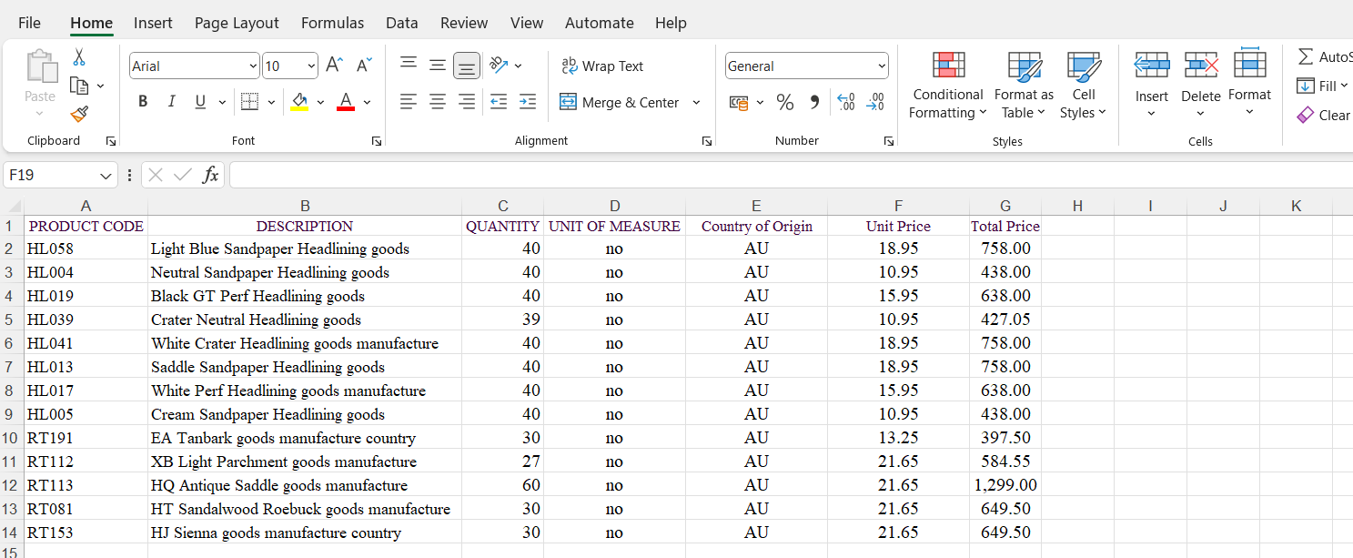Click the Insert Function fx icon
The width and height of the screenshot is (1353, 558).
pyautogui.click(x=210, y=175)
